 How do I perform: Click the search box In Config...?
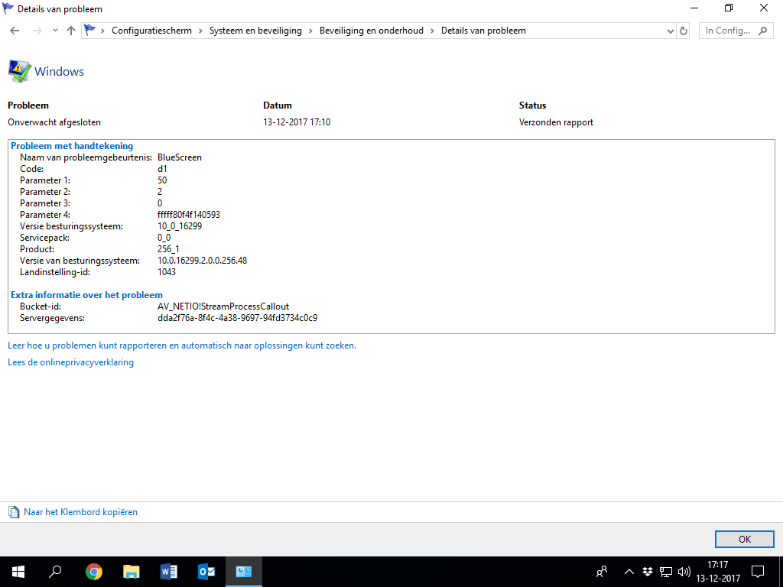(736, 31)
